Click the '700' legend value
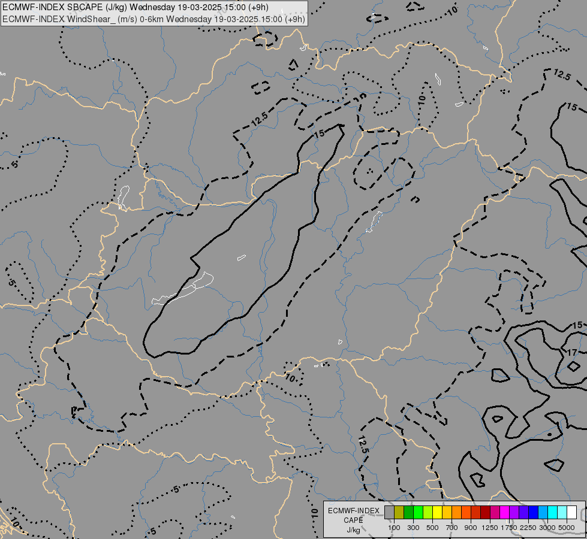 tap(452, 528)
